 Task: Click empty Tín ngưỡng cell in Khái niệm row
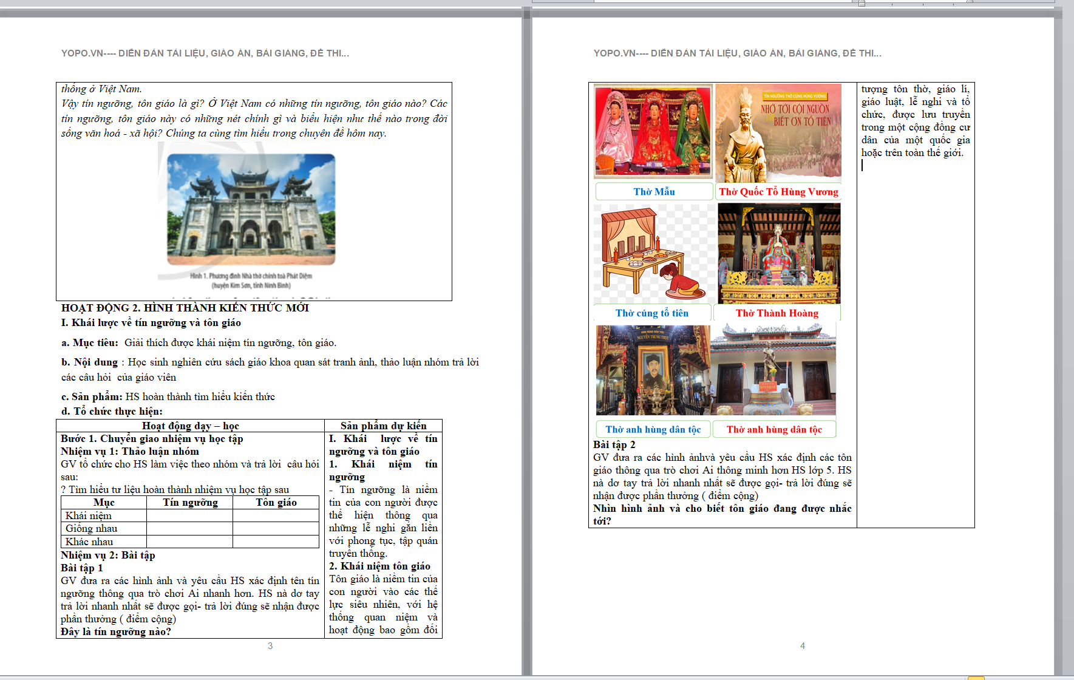[x=190, y=515]
